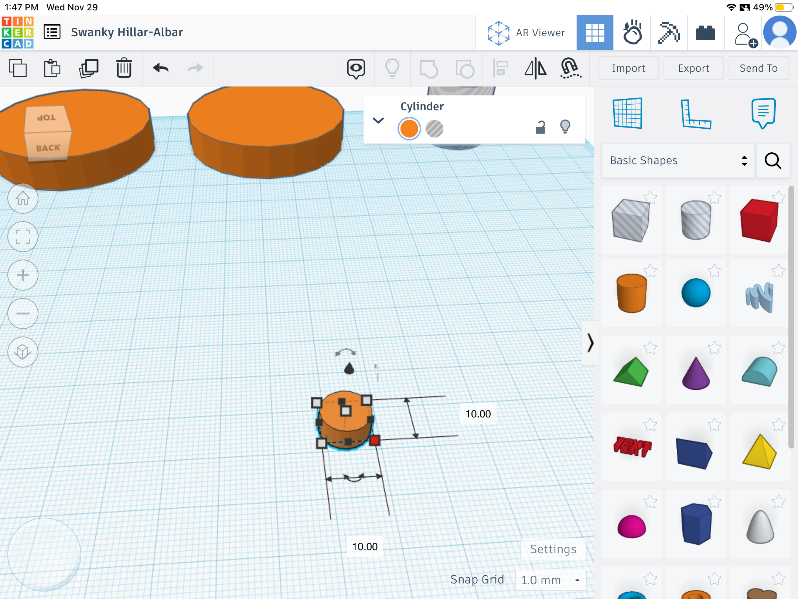Duplicate and repeat the selection
The height and width of the screenshot is (599, 798).
tap(89, 68)
